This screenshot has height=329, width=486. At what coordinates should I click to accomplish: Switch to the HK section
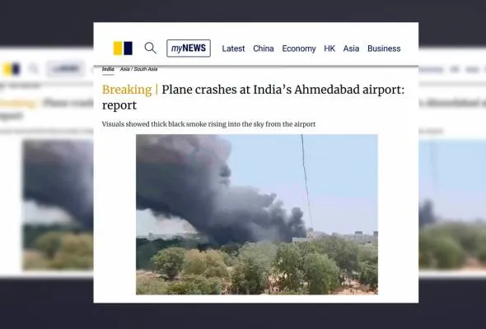pyautogui.click(x=329, y=49)
